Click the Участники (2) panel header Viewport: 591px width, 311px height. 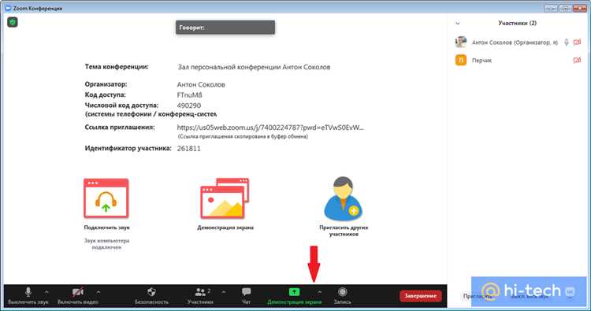pyautogui.click(x=517, y=23)
